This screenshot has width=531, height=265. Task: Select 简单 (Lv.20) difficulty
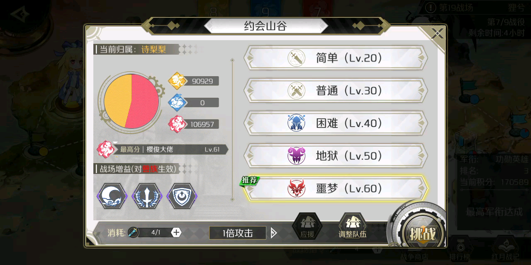tap(336, 58)
